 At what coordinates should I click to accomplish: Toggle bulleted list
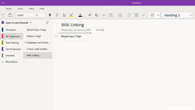point(111,15)
